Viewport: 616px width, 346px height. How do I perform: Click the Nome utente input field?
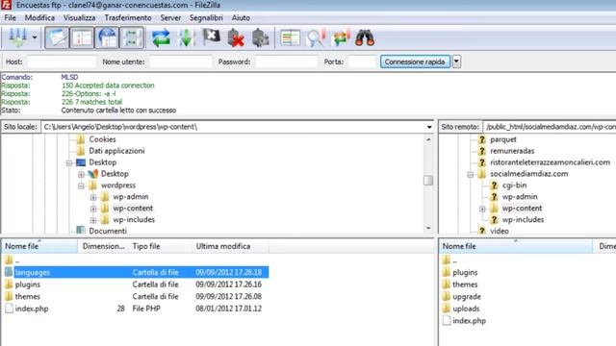pyautogui.click(x=181, y=62)
